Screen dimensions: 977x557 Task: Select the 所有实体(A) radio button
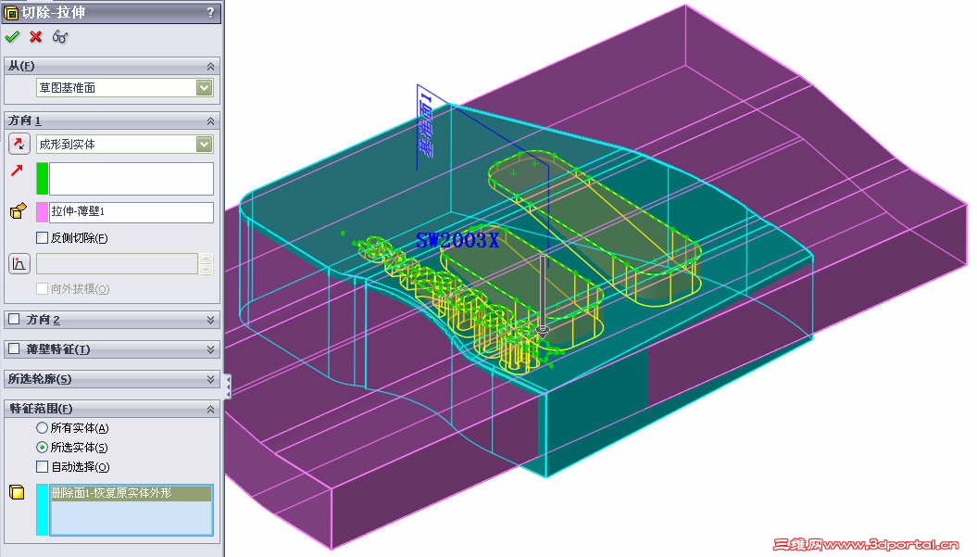[42, 428]
